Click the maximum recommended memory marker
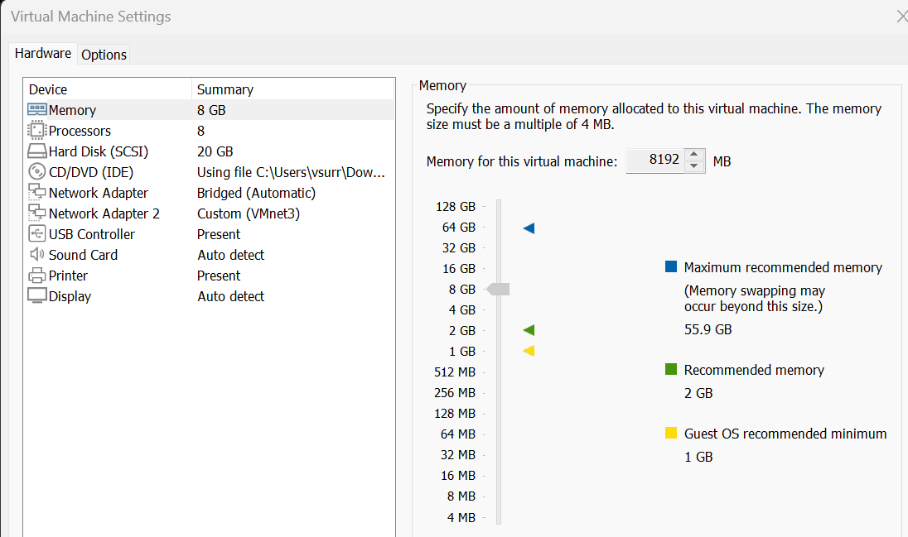The height and width of the screenshot is (537, 908). coord(528,228)
